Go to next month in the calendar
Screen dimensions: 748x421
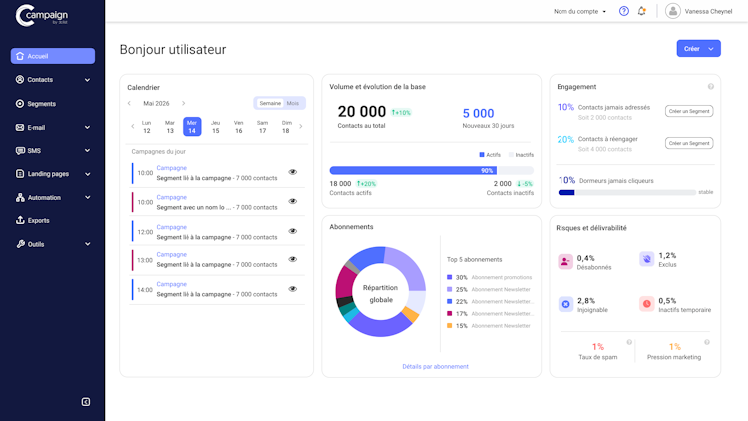[183, 103]
